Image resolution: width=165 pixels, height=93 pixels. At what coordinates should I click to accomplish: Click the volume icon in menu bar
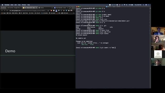pos(127,5)
